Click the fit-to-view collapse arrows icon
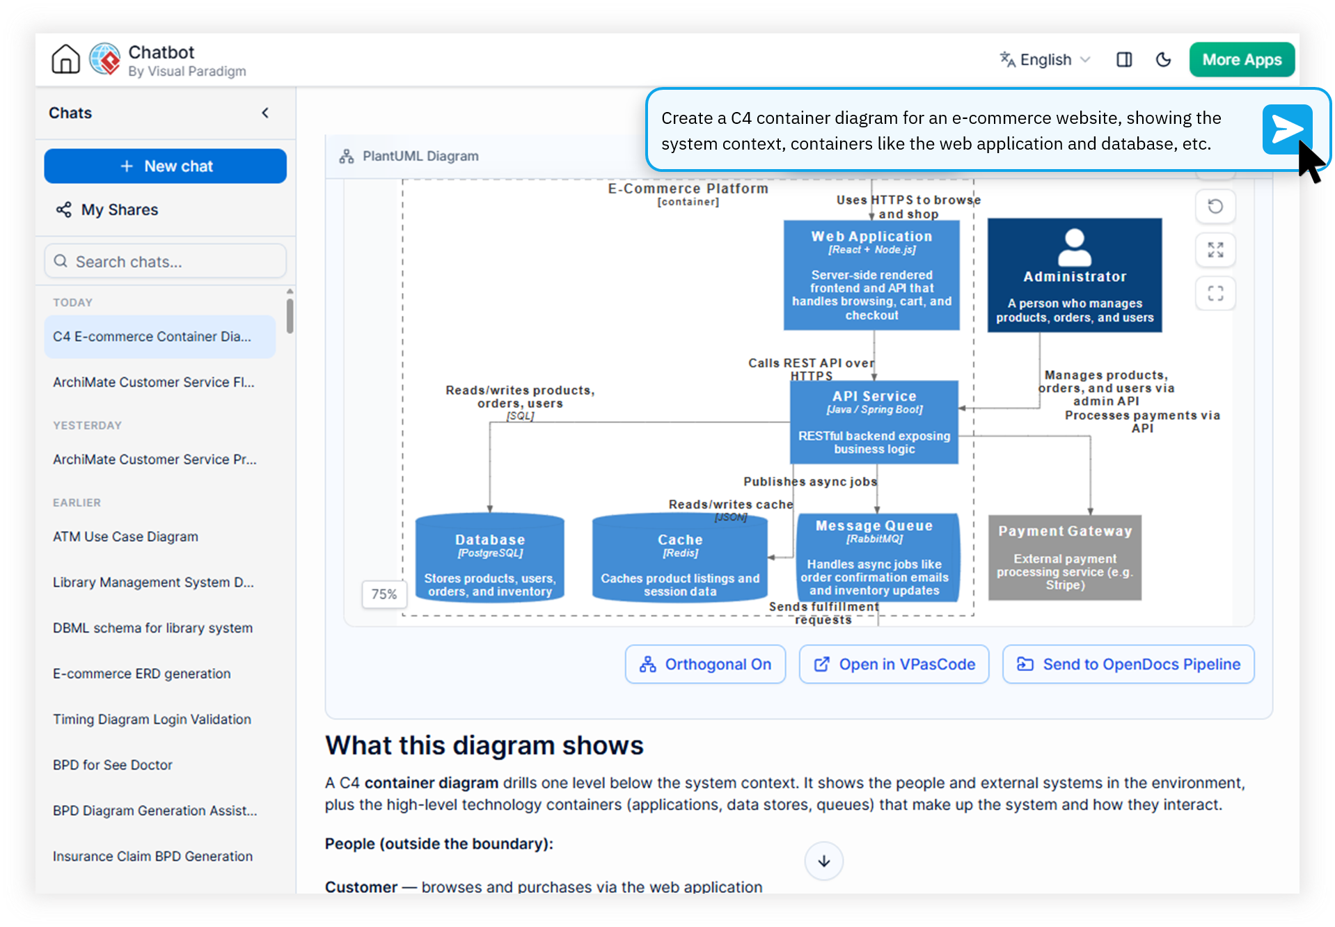This screenshot has width=1335, height=927. click(x=1215, y=250)
